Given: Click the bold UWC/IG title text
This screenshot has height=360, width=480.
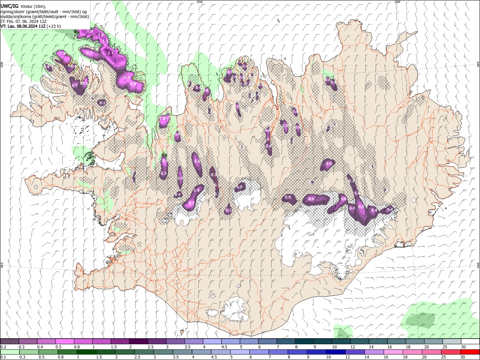Looking at the screenshot, I should click(9, 6).
